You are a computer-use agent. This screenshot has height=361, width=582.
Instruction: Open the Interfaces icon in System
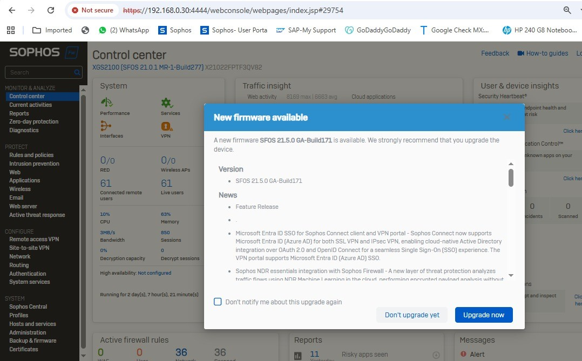tap(106, 126)
